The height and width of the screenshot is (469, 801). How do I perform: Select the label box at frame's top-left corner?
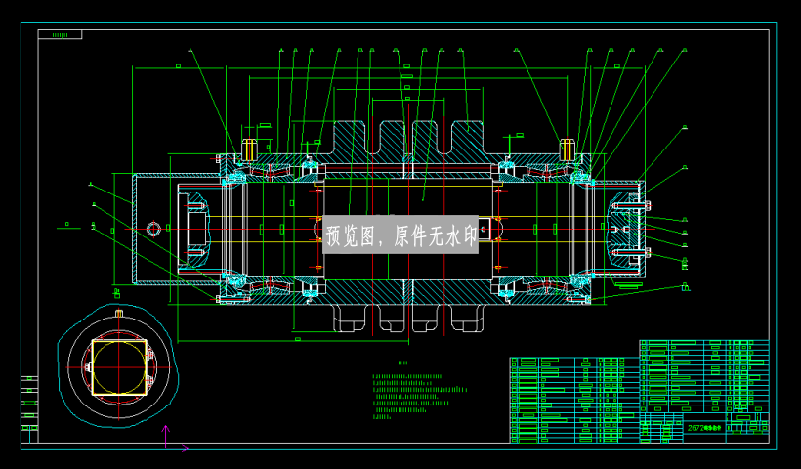(x=60, y=35)
